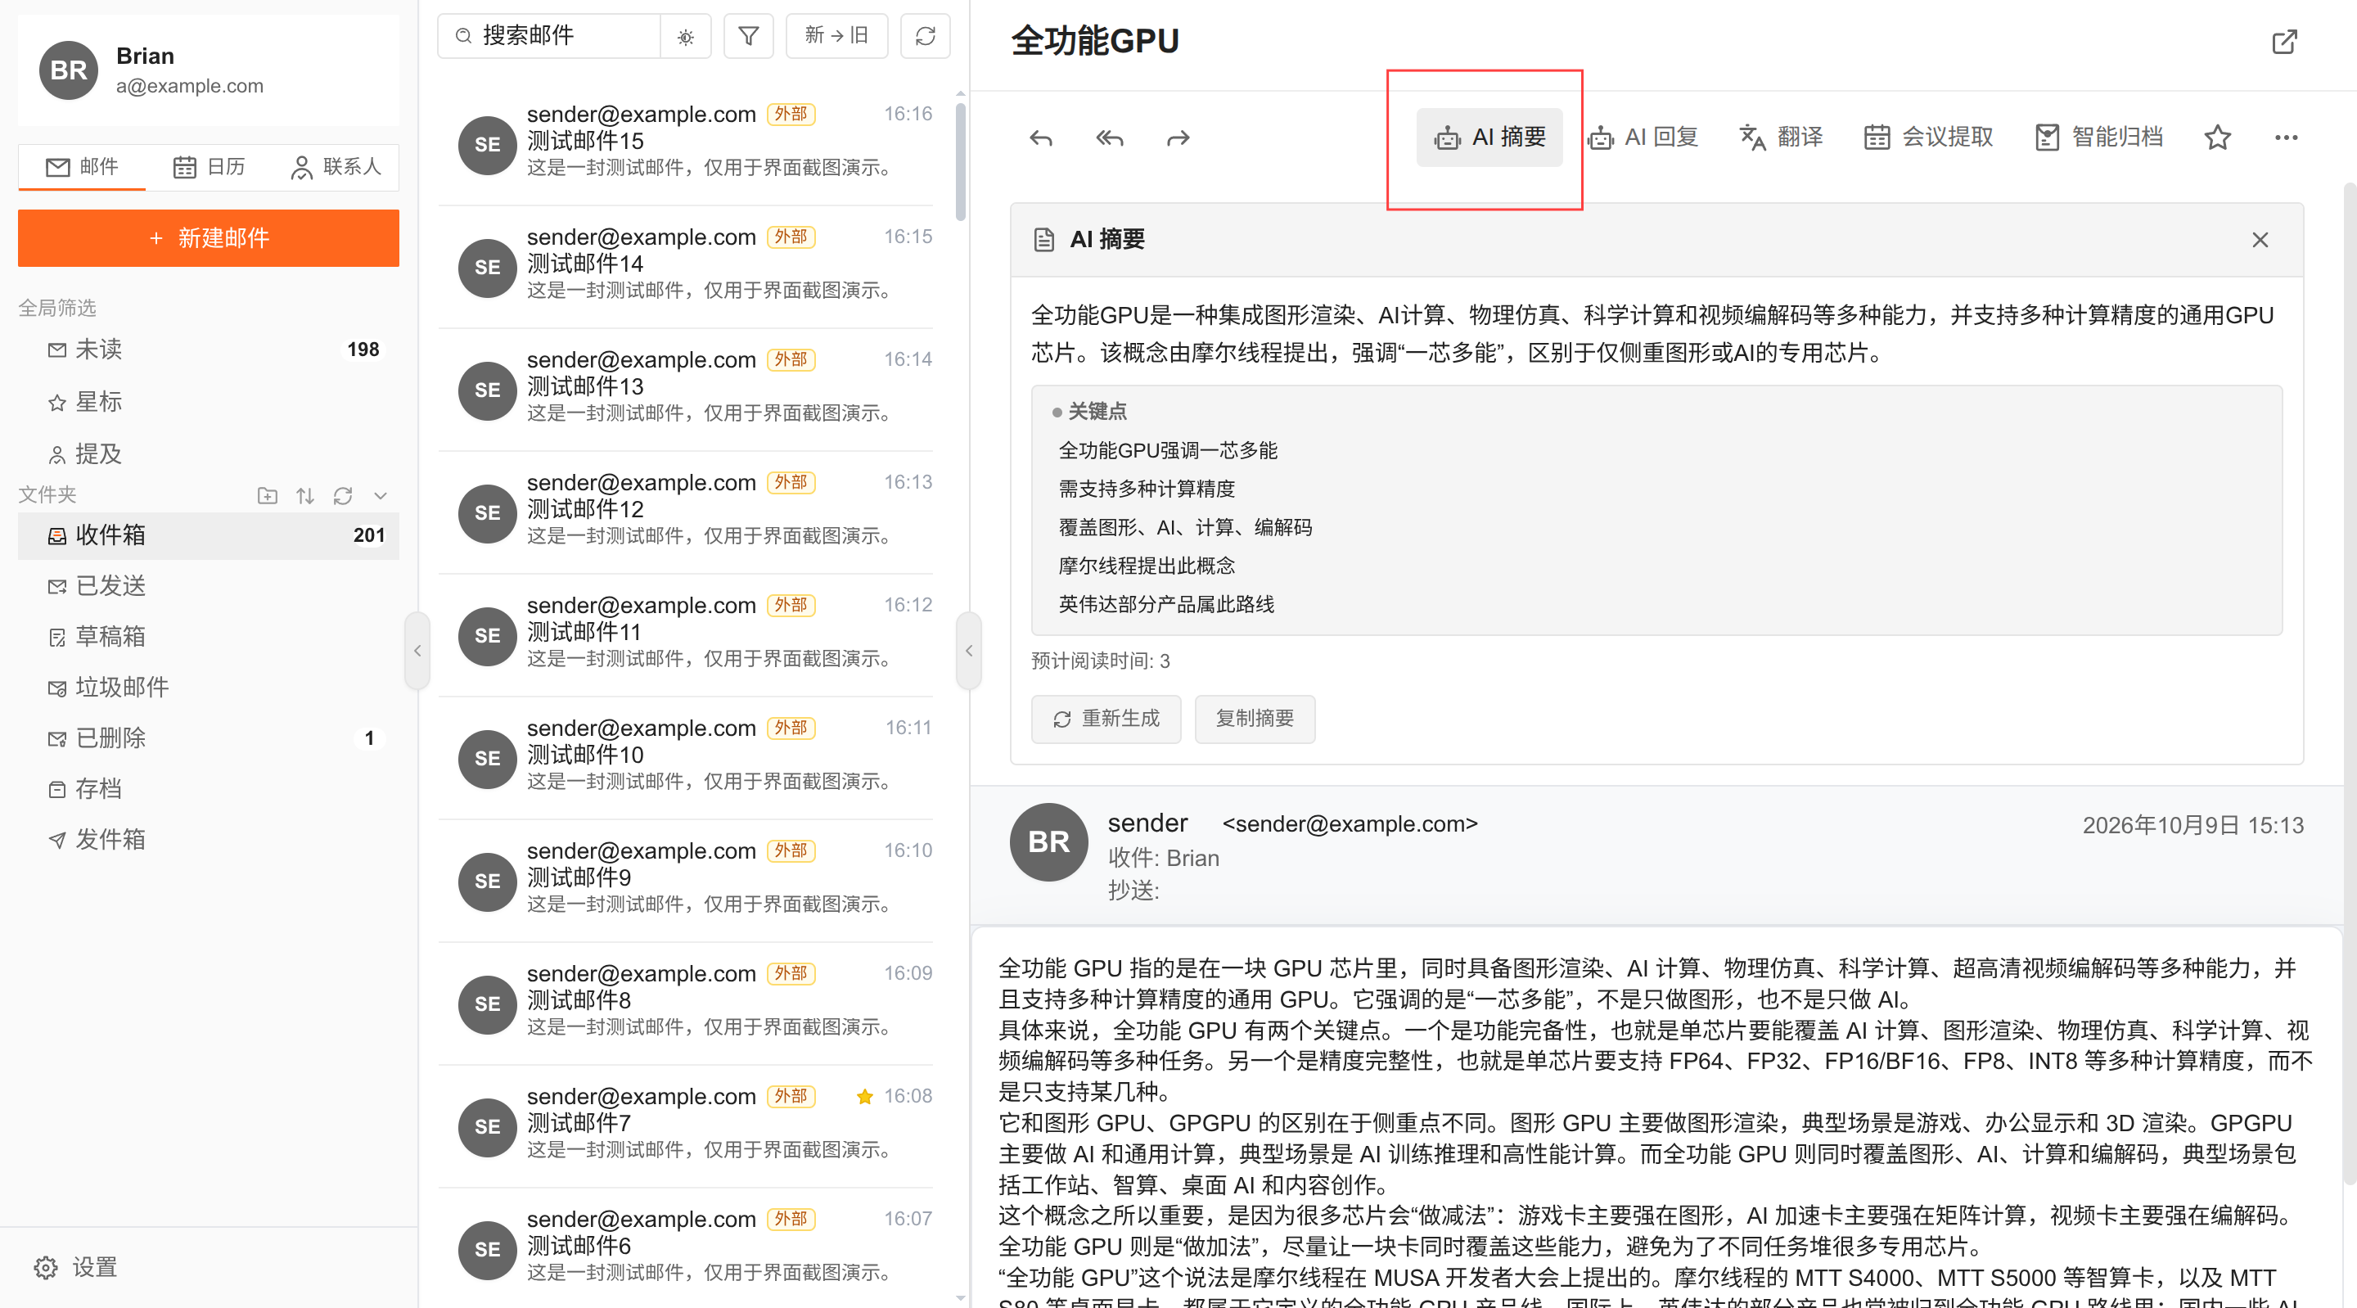Select the 未读 unread filter
Viewport: 2357px width, 1308px height.
[x=209, y=350]
